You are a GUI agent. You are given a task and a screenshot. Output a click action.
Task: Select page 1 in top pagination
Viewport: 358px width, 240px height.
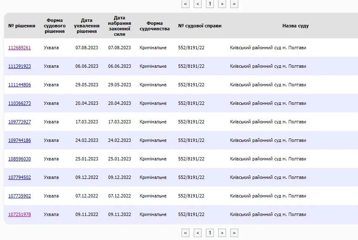(210, 4)
